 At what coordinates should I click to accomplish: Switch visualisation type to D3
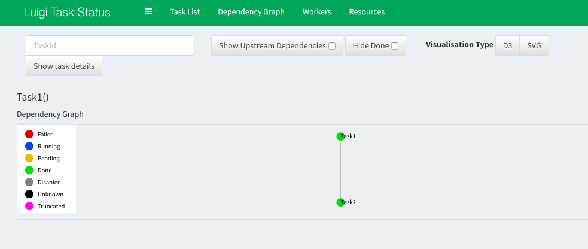click(x=507, y=45)
